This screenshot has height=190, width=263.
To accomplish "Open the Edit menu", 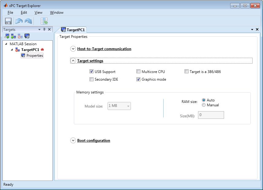I will (x=24, y=13).
